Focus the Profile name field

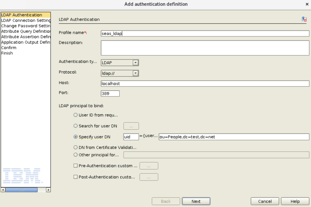coord(205,33)
